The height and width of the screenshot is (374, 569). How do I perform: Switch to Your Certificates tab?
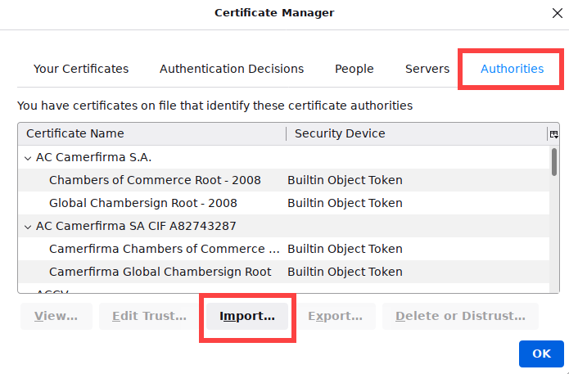pos(81,69)
